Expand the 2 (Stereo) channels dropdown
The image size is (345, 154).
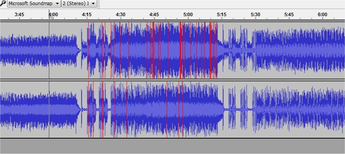coord(79,4)
